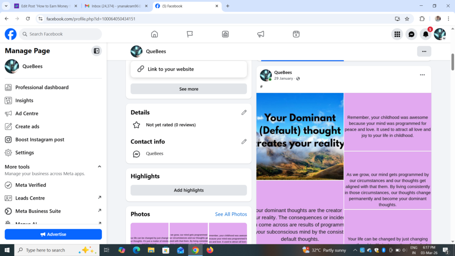Click the Search Facebook field
Screen dimensions: 455x256
(x=60, y=34)
